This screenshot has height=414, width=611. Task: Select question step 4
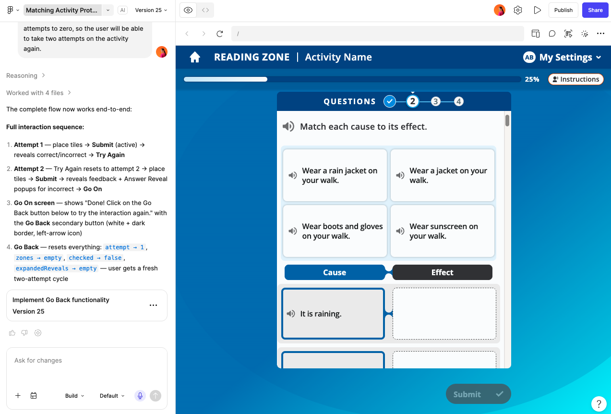[x=459, y=101]
